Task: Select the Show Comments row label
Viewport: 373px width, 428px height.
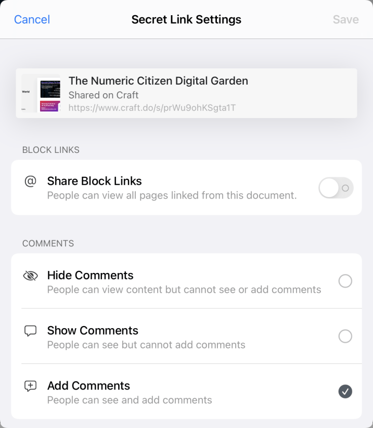Action: (93, 330)
